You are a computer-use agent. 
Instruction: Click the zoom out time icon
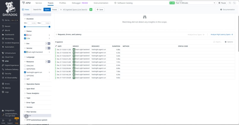click(x=230, y=3)
